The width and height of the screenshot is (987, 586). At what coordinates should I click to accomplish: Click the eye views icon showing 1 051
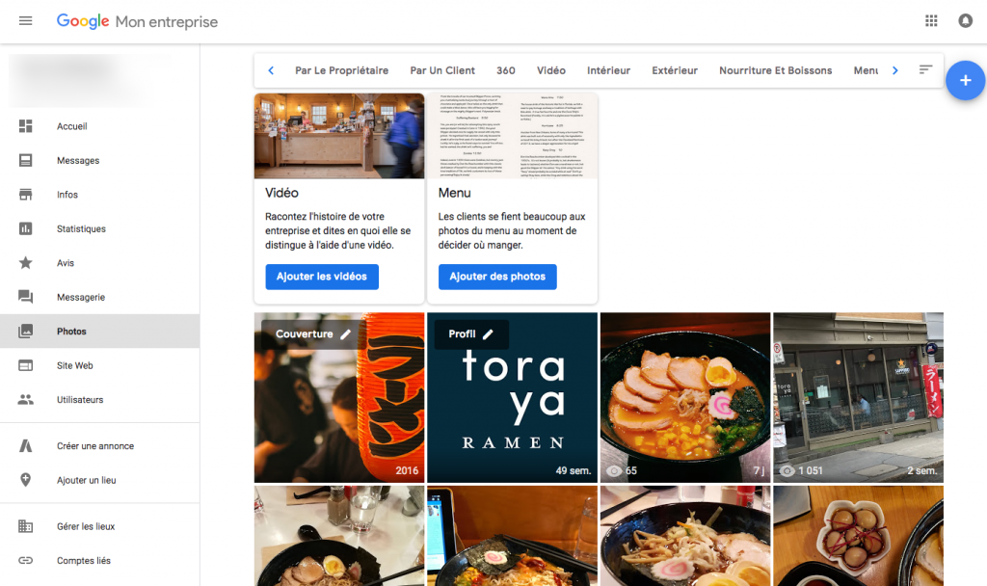(787, 470)
